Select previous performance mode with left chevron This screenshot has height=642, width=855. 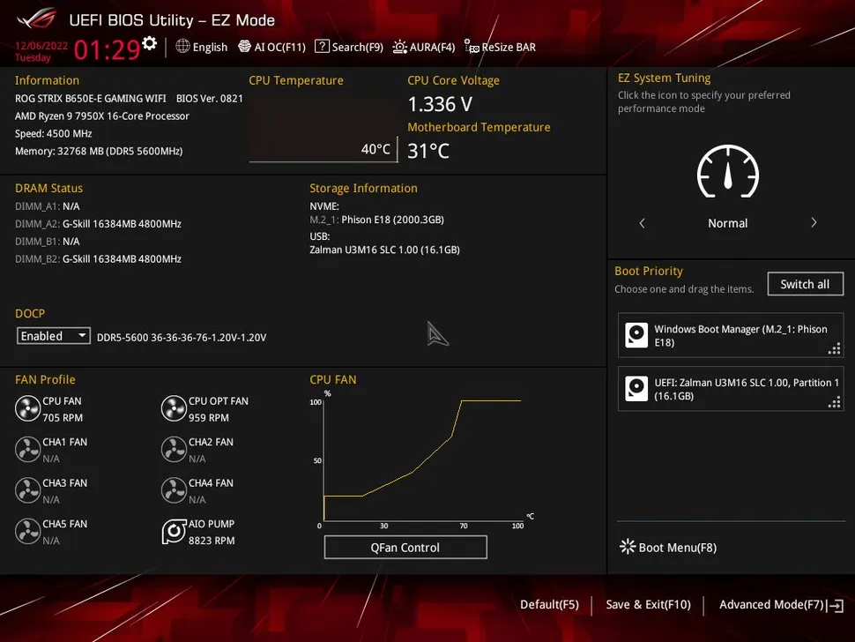pos(643,222)
